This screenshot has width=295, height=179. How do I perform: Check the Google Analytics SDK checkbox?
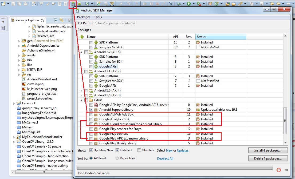pos(91,119)
